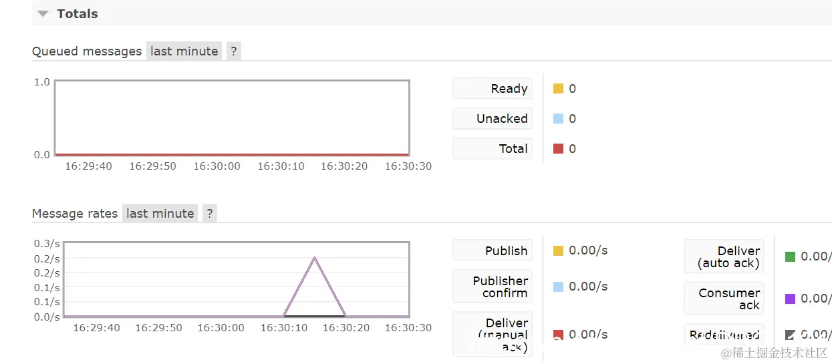Toggle the Deliver (manual ack) label

(x=493, y=334)
